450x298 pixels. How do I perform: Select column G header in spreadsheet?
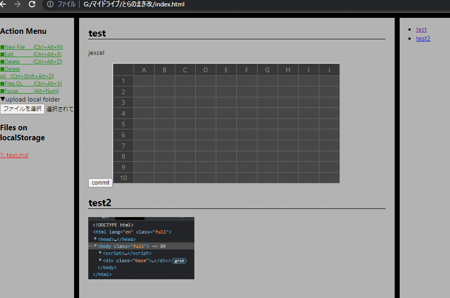pyautogui.click(x=268, y=70)
